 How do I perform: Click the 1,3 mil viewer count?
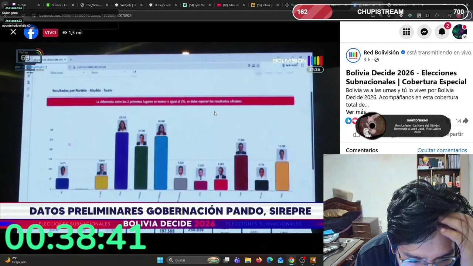click(x=72, y=33)
